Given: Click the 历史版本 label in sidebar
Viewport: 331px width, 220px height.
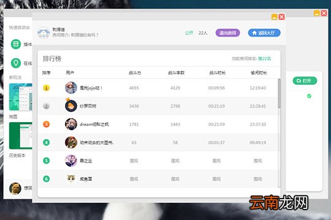Looking at the screenshot, I should [17, 155].
